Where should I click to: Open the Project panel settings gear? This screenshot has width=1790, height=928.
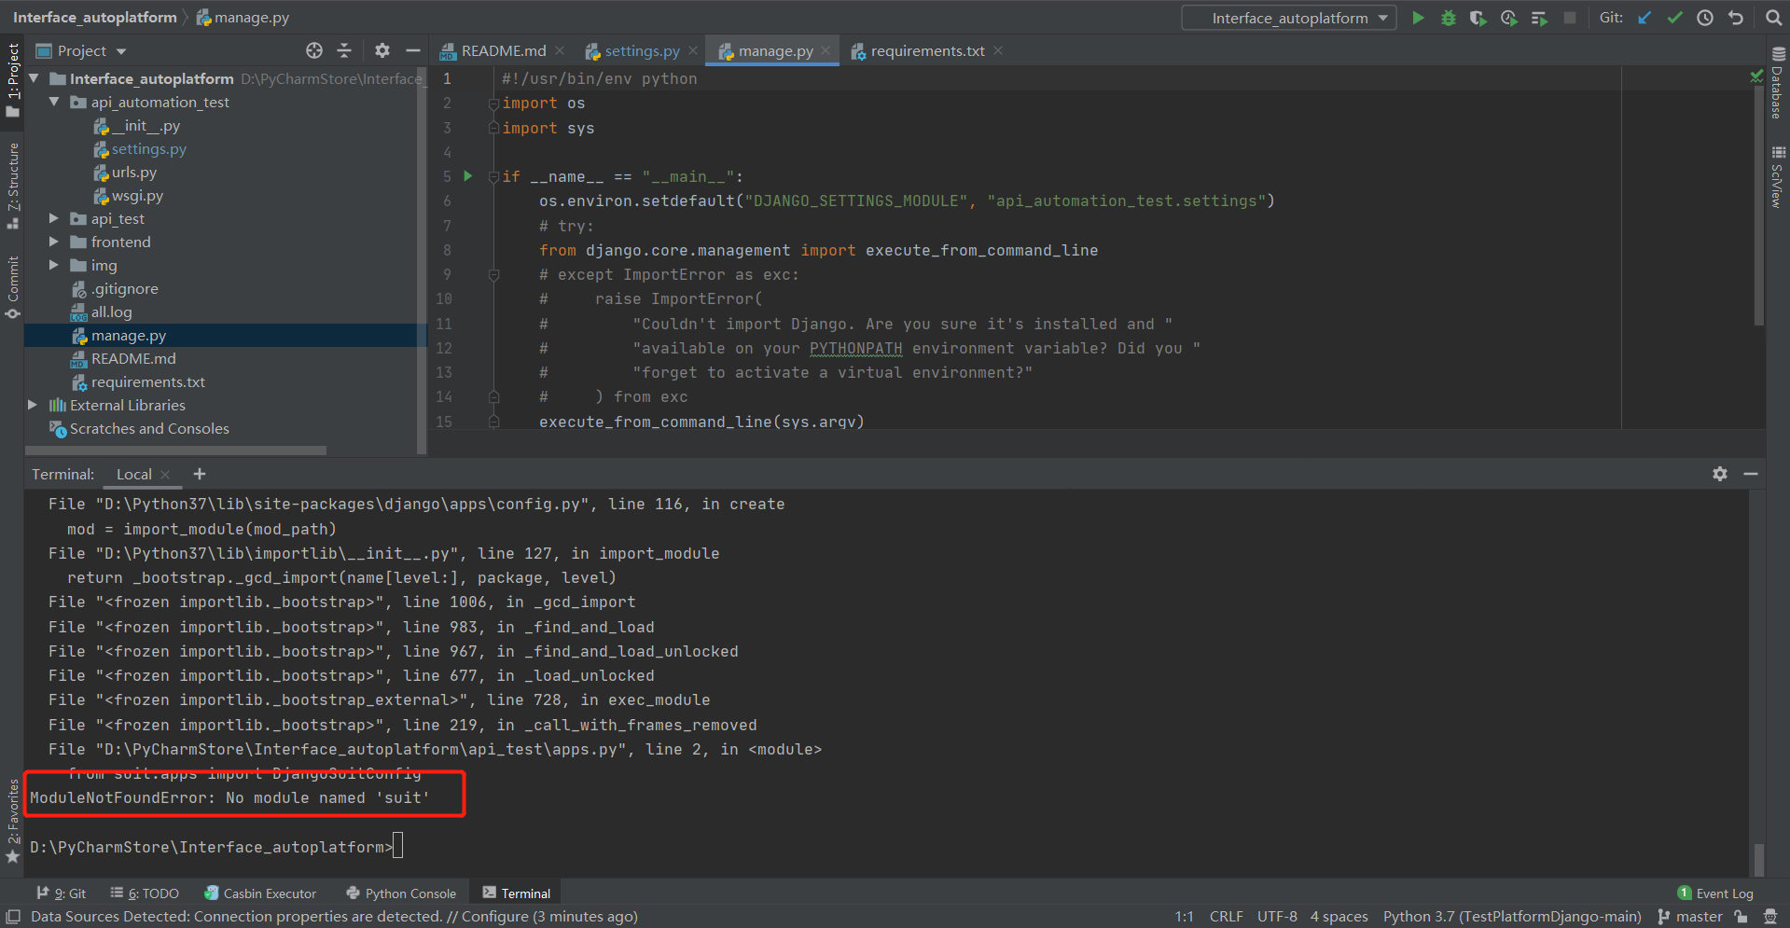(x=382, y=50)
